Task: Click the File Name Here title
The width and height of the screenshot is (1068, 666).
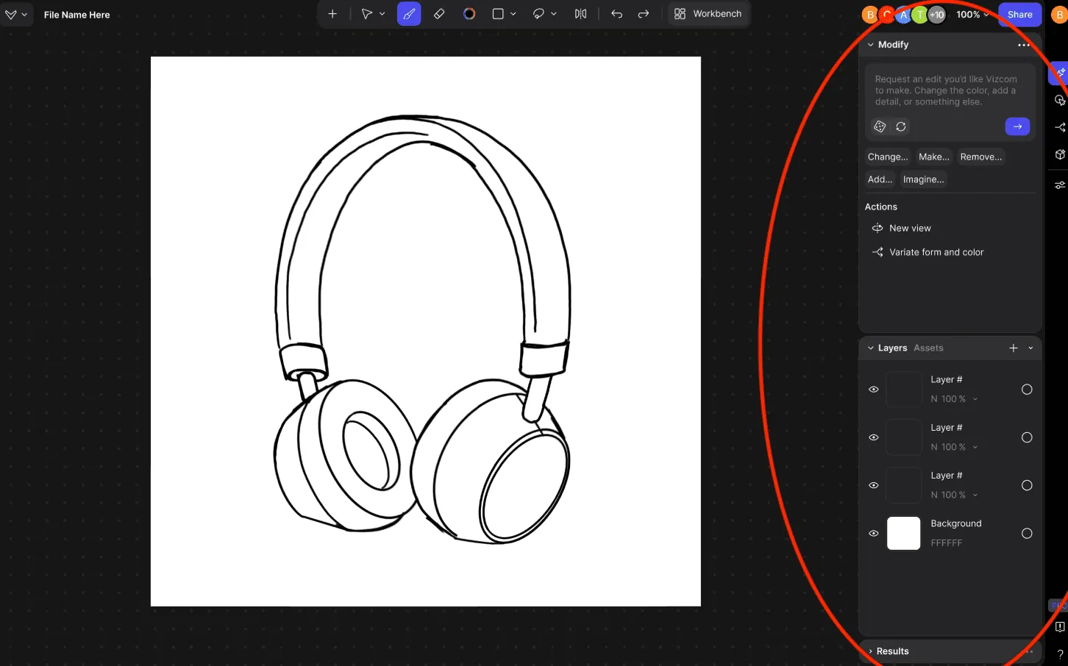Action: pyautogui.click(x=76, y=15)
